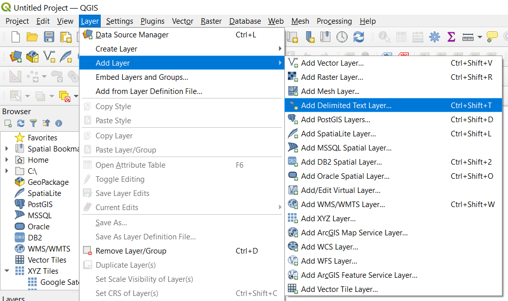Screen dimensions: 508x301
Task: Click New Shapefile Layer toolbar icon
Action: (x=49, y=57)
